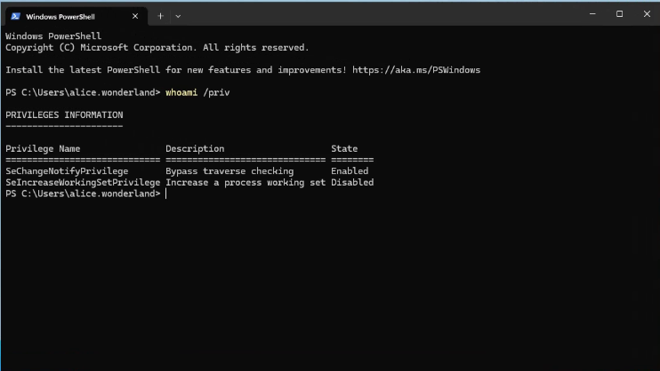
Task: Expand the new tab profile dropdown
Action: point(178,16)
